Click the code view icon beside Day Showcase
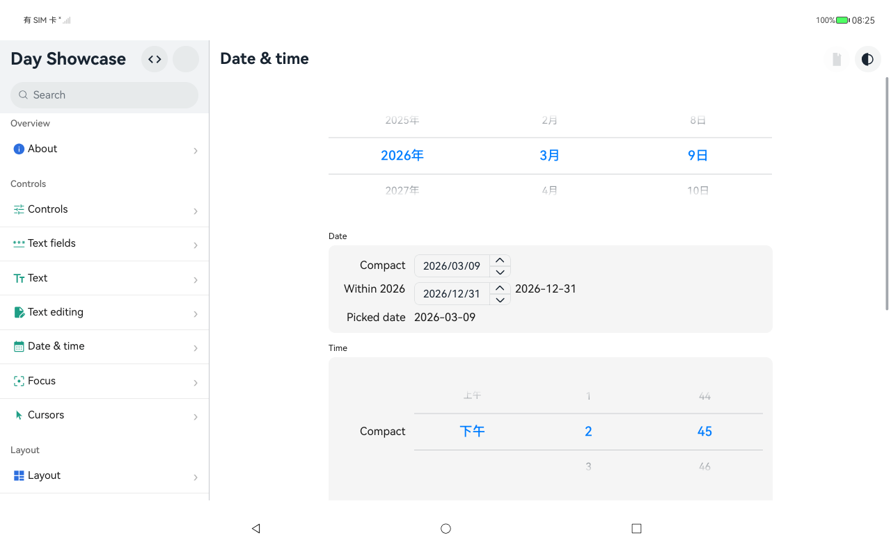Screen dimensions: 891x556 [x=155, y=59]
